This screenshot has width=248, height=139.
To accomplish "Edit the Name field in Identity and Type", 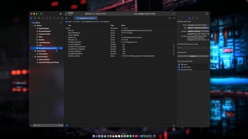I will (x=198, y=25).
